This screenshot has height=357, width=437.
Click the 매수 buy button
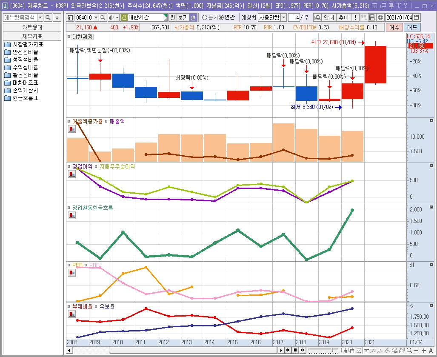pos(394,27)
